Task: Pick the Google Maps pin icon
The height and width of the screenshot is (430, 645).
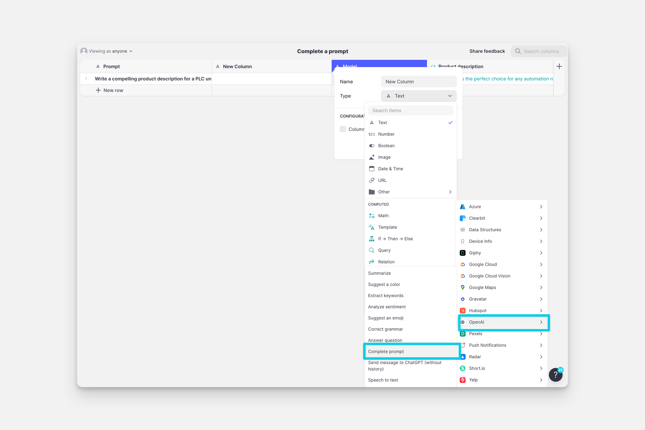Action: tap(462, 287)
